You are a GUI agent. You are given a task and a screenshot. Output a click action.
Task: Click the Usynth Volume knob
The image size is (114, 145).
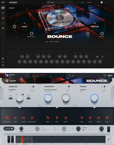[101, 129]
